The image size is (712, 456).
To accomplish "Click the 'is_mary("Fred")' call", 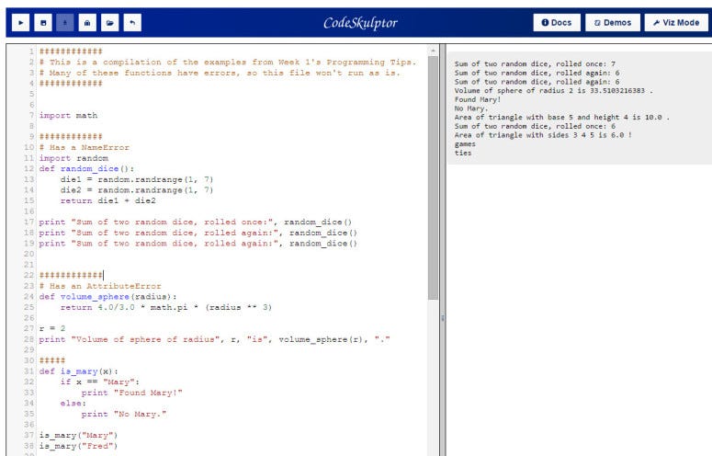I will tap(79, 446).
